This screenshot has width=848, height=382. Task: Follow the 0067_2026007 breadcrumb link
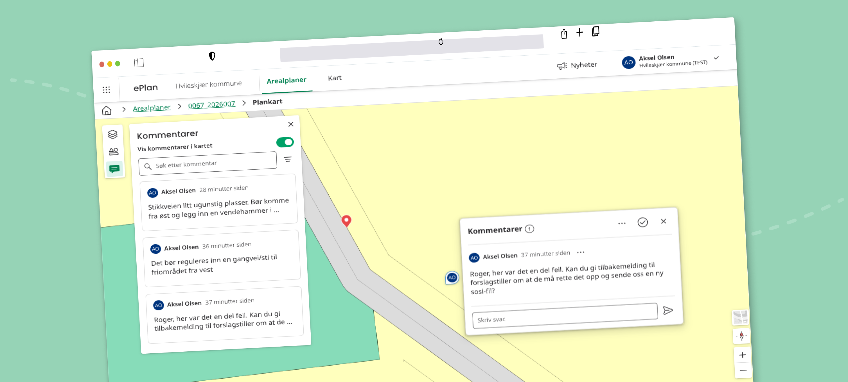pos(211,105)
